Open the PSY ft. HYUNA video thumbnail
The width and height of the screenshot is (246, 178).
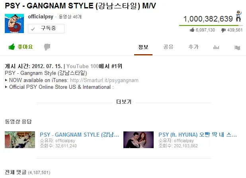tap(139, 140)
